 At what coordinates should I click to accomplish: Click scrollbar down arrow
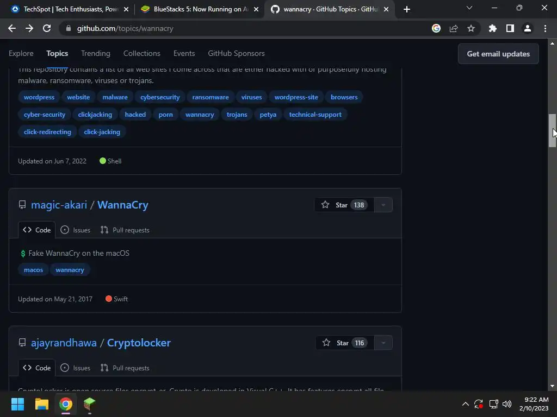[x=552, y=386]
